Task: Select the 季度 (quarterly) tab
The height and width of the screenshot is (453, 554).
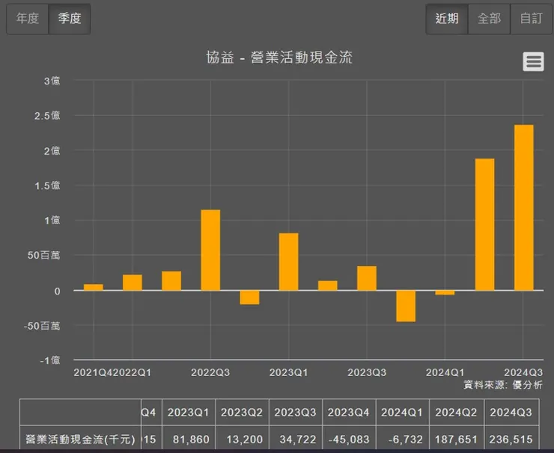Action: [70, 19]
